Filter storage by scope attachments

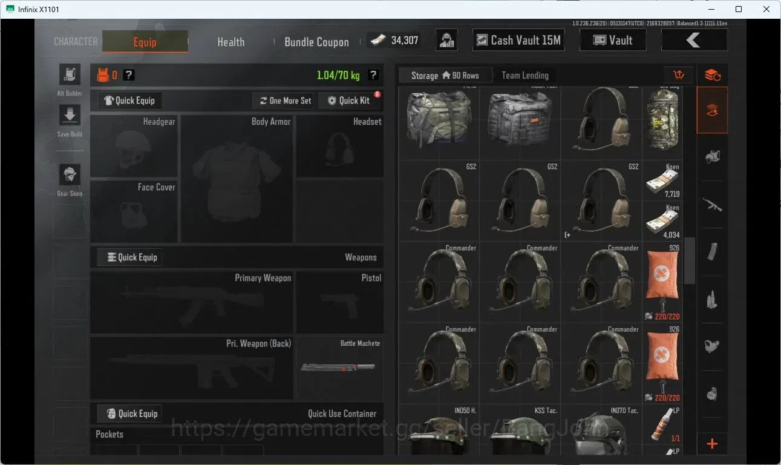tap(712, 346)
